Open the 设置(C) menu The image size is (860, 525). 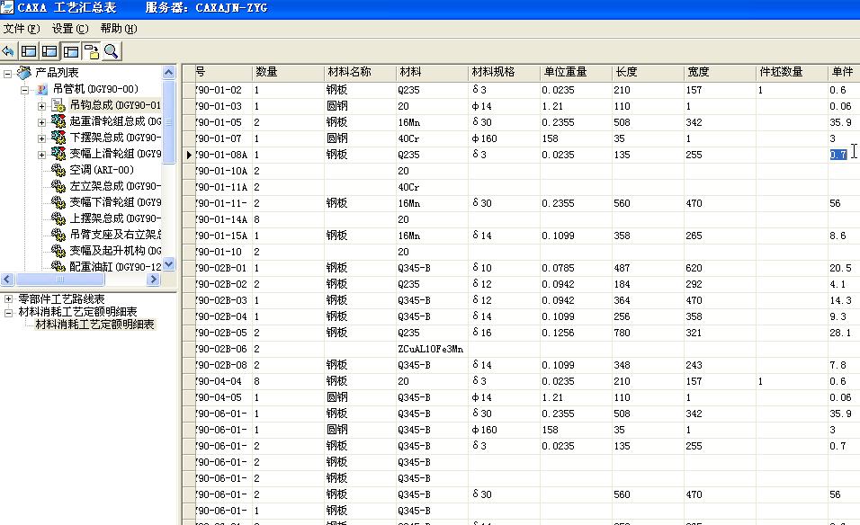69,29
